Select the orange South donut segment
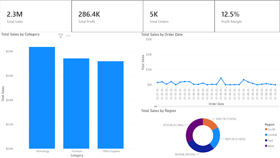The width and height of the screenshot is (280, 158). coord(210,123)
